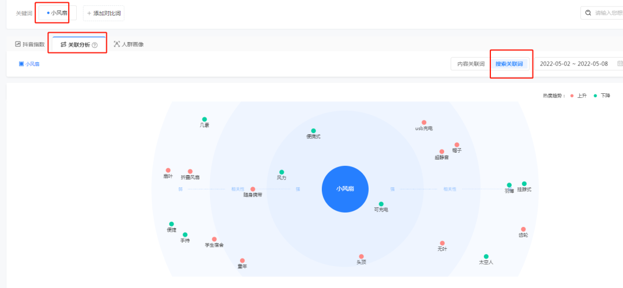Screen dimensions: 623x288
Task: Click the 无叶 node
Action: (x=442, y=243)
